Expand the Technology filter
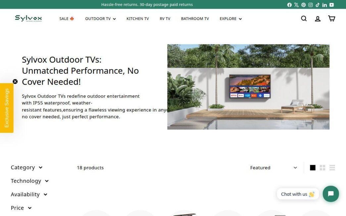346x216 pixels. point(29,181)
